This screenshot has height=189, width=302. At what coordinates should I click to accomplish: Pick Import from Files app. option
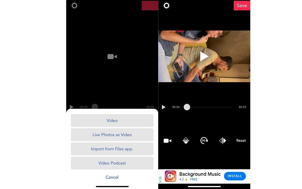(x=112, y=149)
